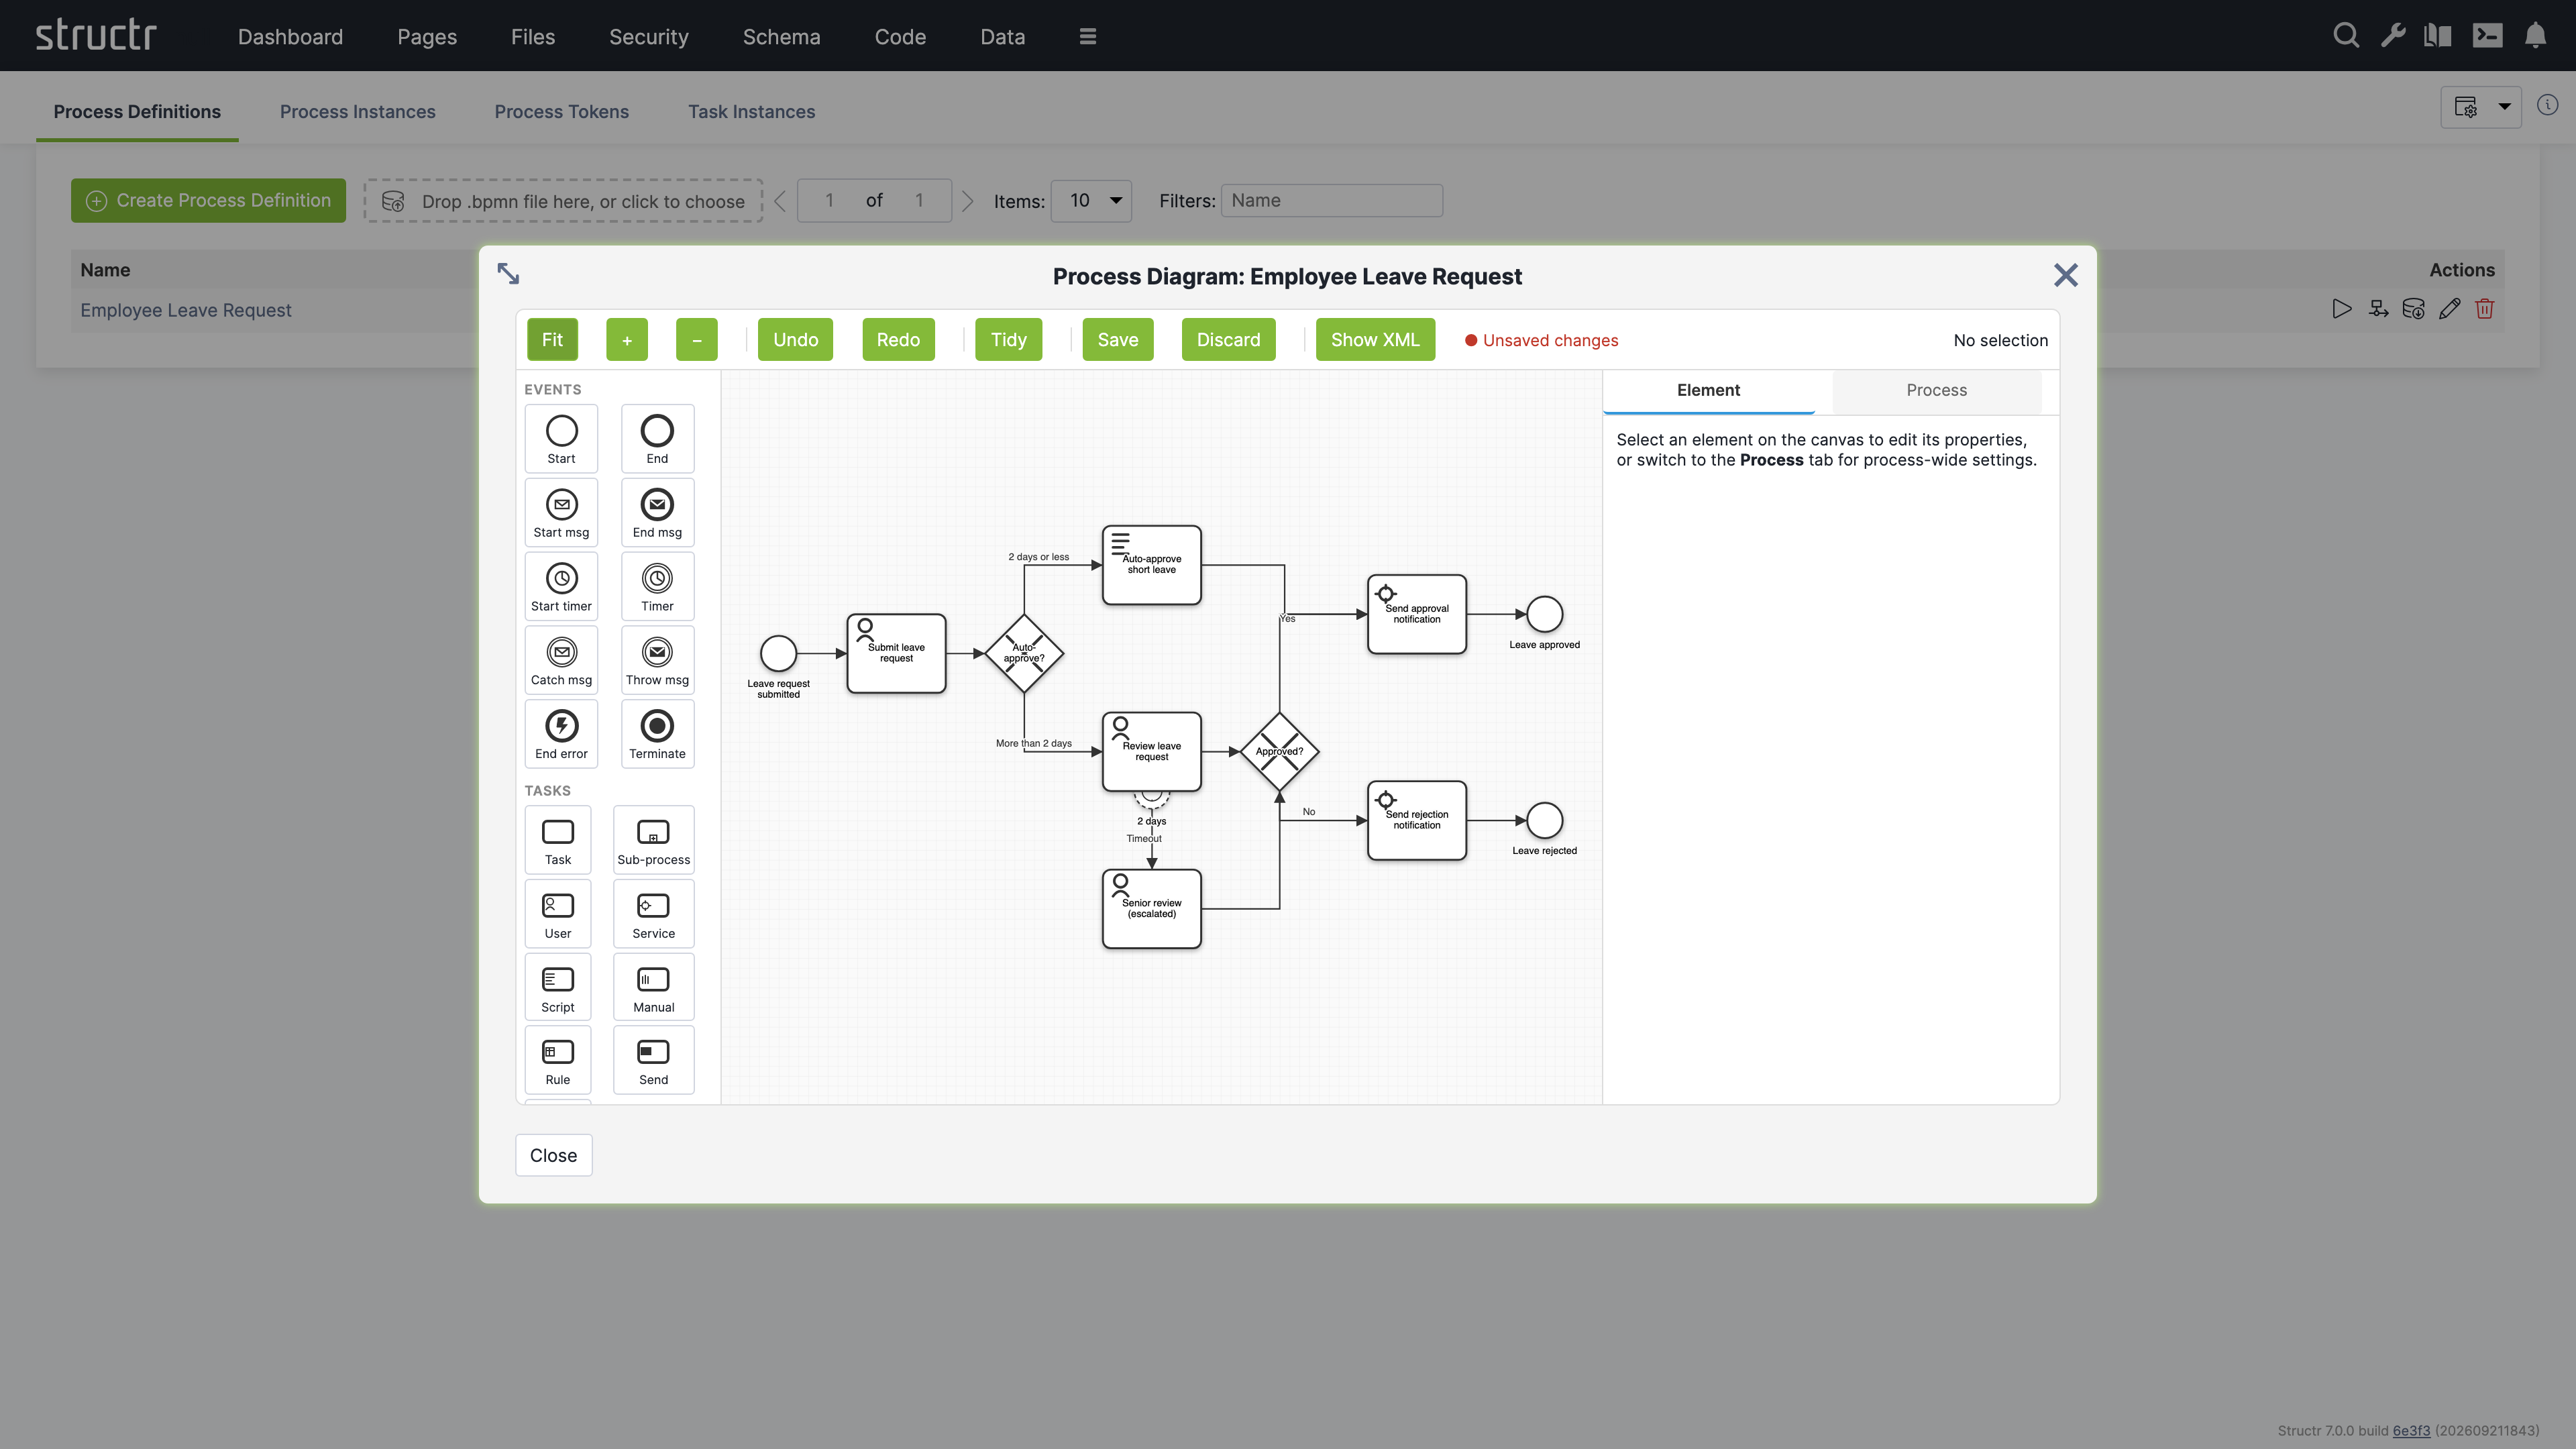Viewport: 2576px width, 1449px height.
Task: Click the .bpmn file drop zone
Action: 563,201
